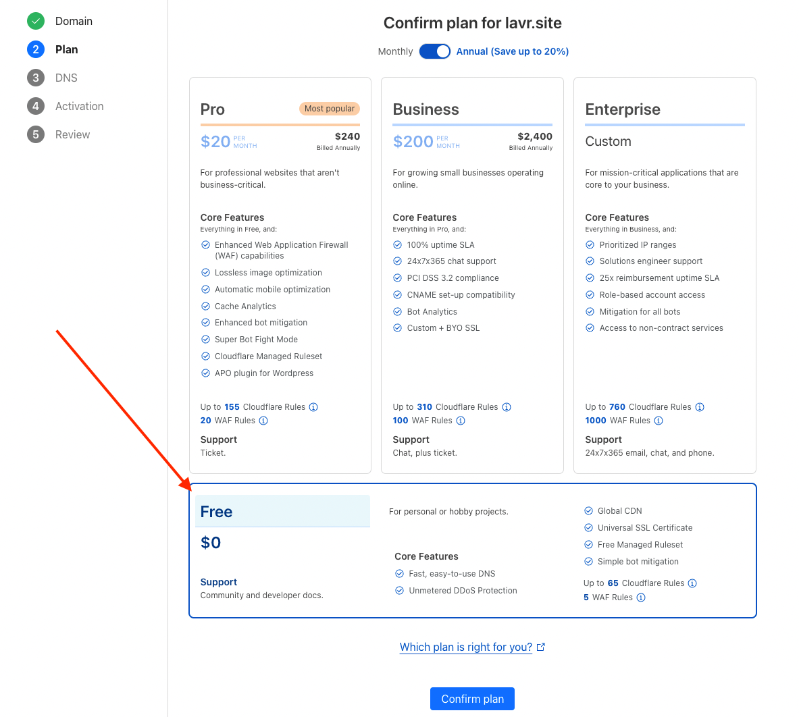This screenshot has height=717, width=799.
Task: Open info icon beside 310 Cloudflare Rules
Action: point(507,407)
